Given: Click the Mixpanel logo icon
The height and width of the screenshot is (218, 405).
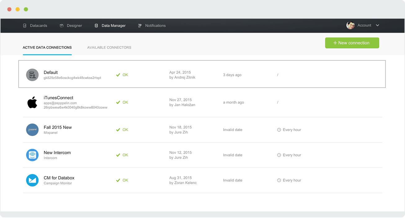Looking at the screenshot, I should (x=32, y=130).
